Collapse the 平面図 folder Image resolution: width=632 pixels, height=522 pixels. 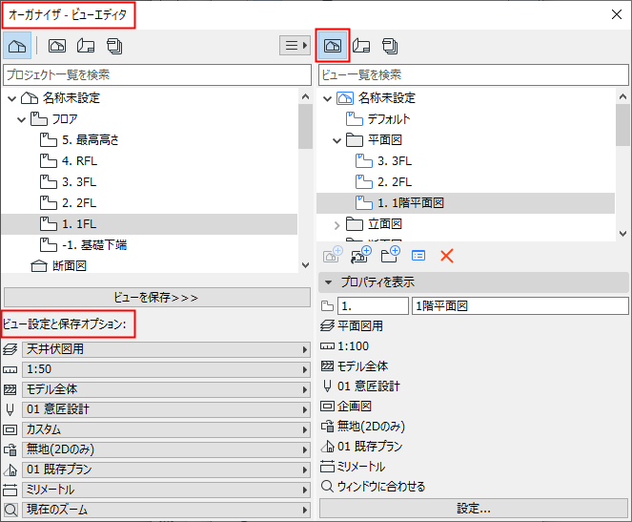tap(336, 140)
